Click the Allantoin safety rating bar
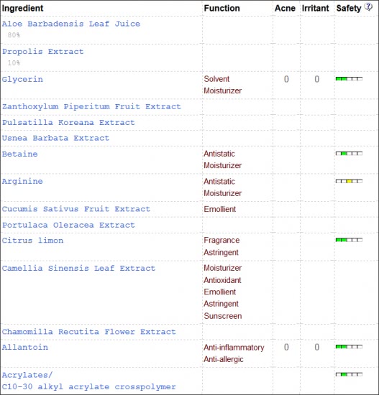 tap(349, 347)
